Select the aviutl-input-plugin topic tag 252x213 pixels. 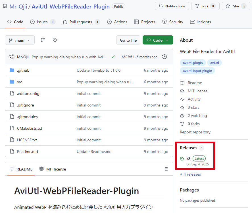pos(197,71)
